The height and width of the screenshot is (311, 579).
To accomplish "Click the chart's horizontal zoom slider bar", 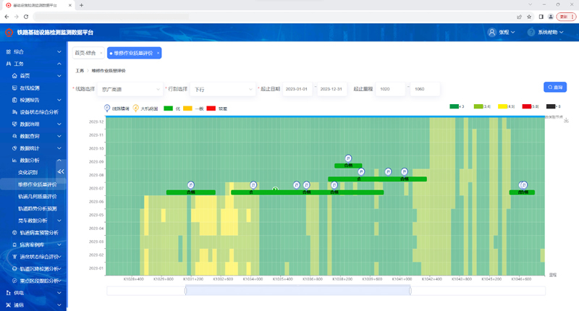I will (297, 290).
